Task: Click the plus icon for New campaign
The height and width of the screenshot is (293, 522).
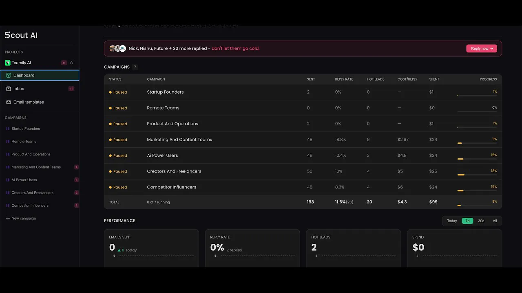Action: click(x=8, y=219)
